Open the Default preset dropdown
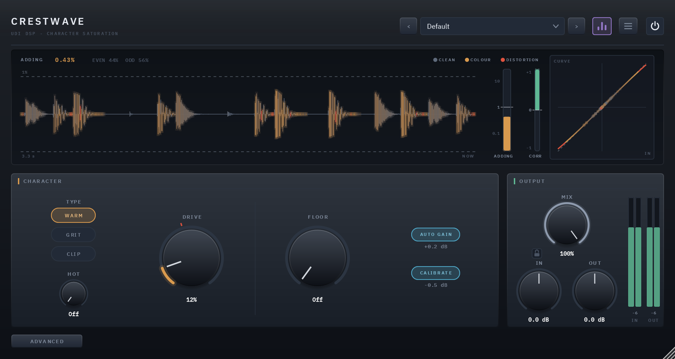This screenshot has width=675, height=359. [x=492, y=26]
